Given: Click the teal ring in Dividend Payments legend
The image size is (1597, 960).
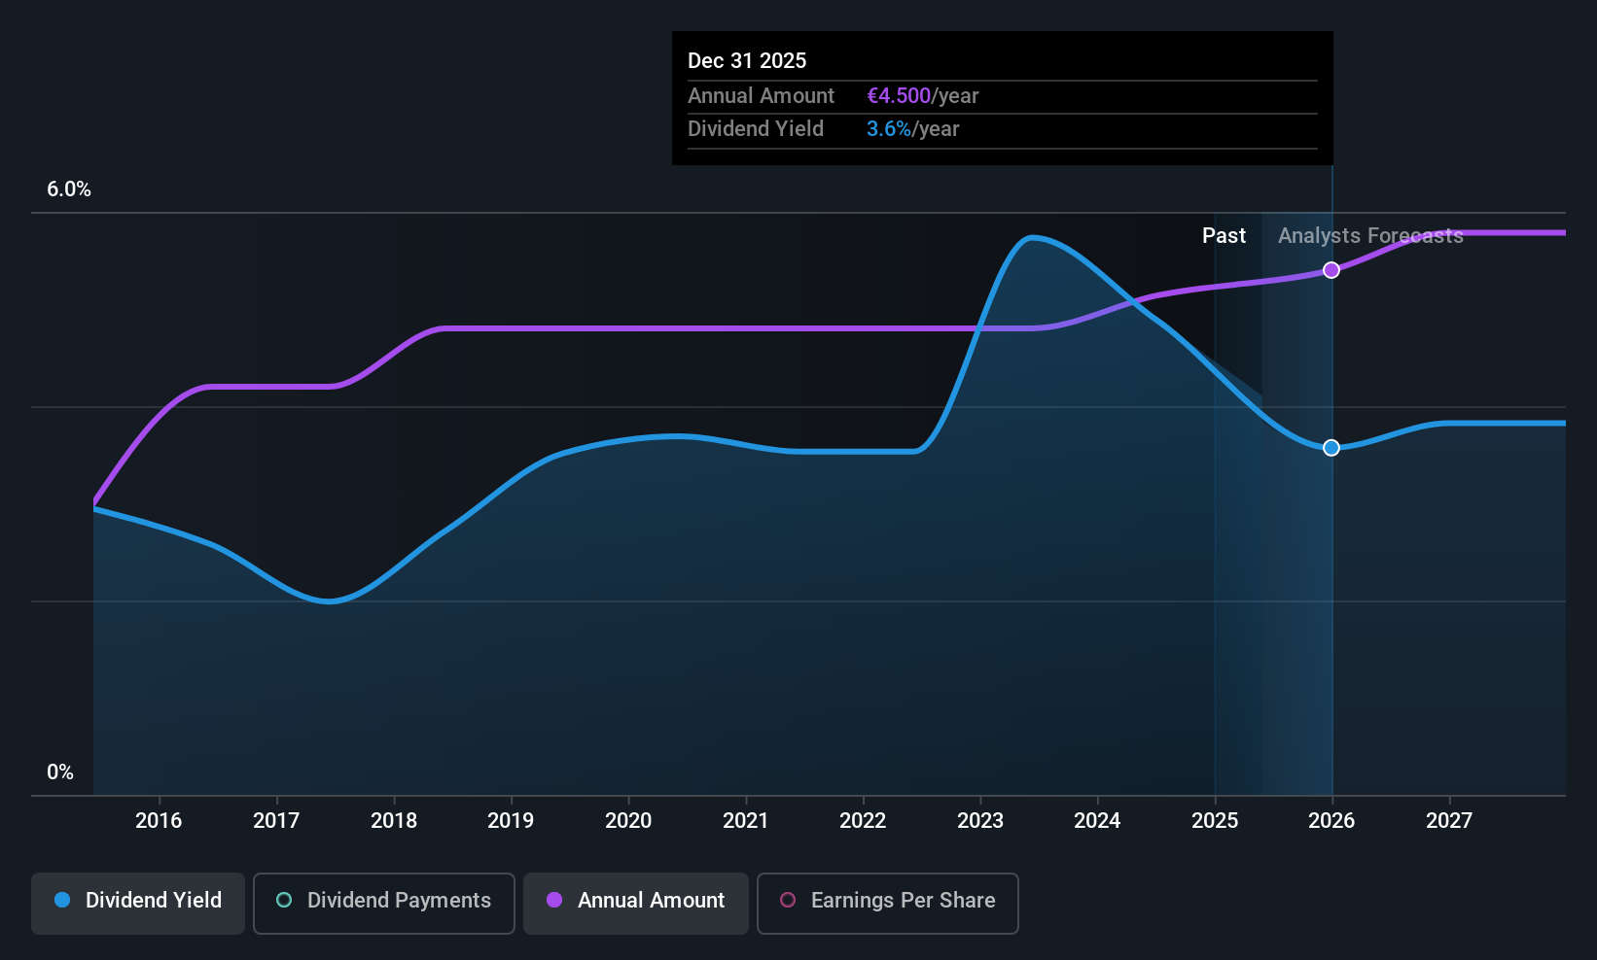Looking at the screenshot, I should 284,900.
